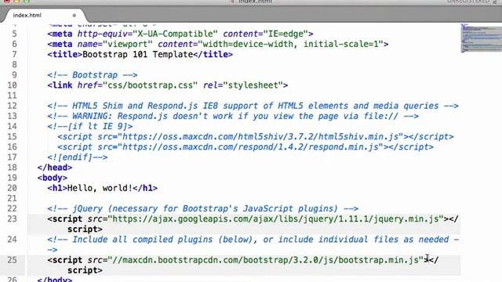Click the minimap code preview
The width and height of the screenshot is (502, 282).
click(481, 38)
